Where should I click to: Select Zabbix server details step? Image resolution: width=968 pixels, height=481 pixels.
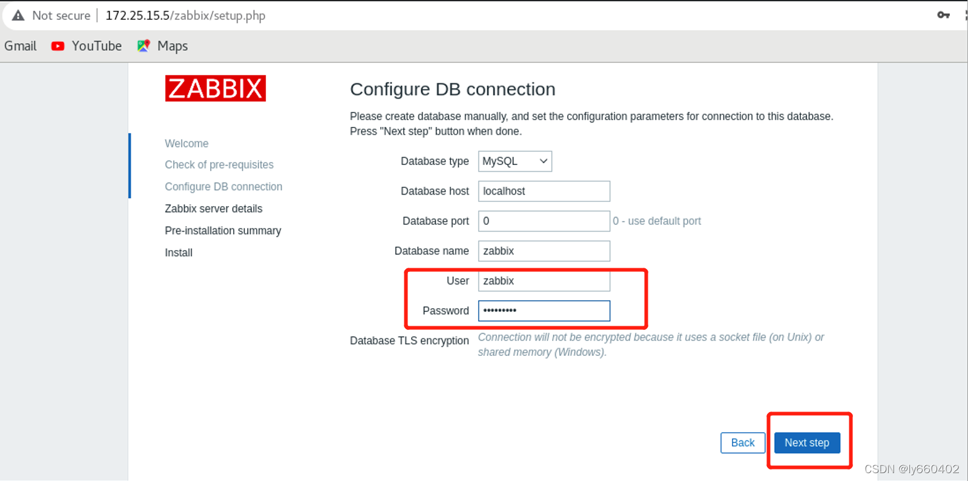click(x=214, y=208)
